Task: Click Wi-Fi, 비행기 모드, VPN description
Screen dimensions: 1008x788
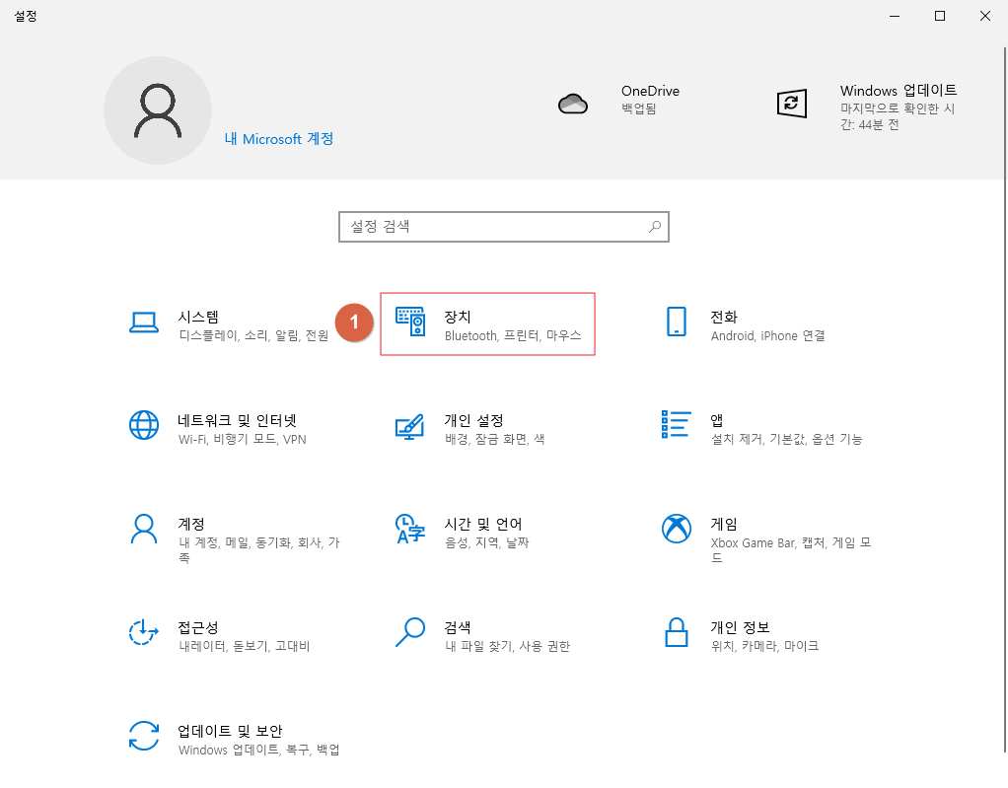Action: 243,439
